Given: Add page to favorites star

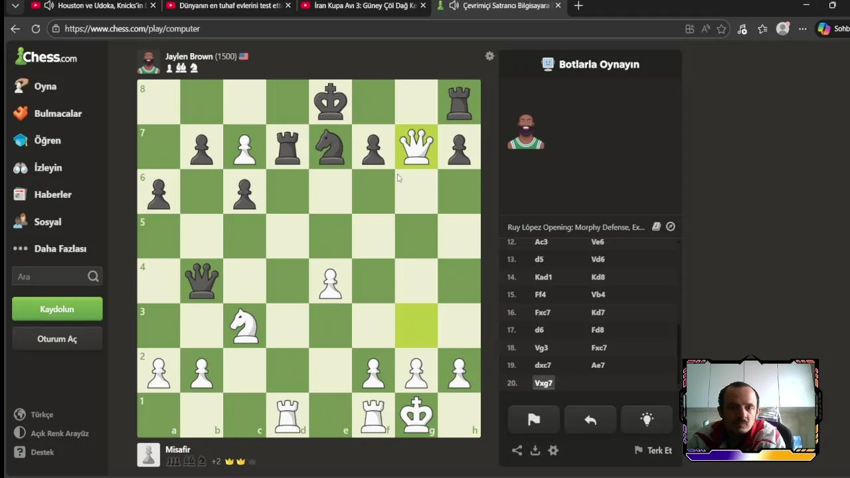Looking at the screenshot, I should click(x=722, y=29).
